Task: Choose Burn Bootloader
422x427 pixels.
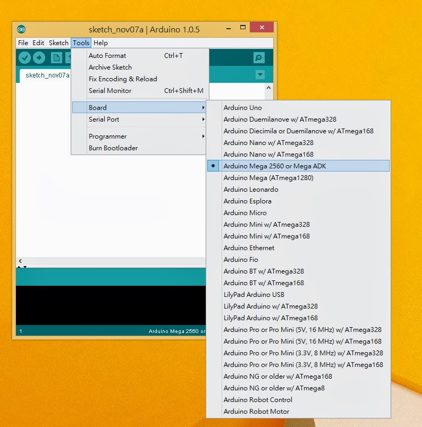Action: [x=139, y=148]
